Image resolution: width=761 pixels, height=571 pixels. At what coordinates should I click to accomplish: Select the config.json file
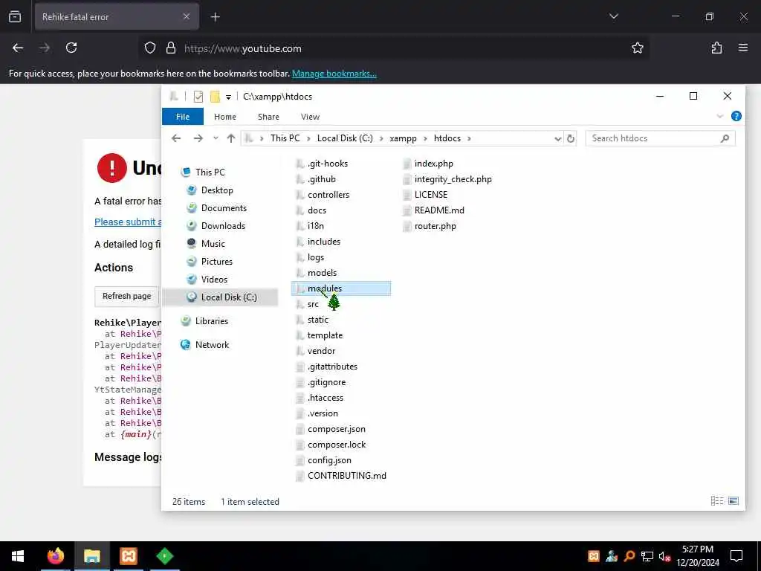point(329,460)
